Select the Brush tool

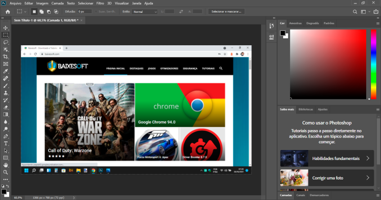[x=6, y=86]
